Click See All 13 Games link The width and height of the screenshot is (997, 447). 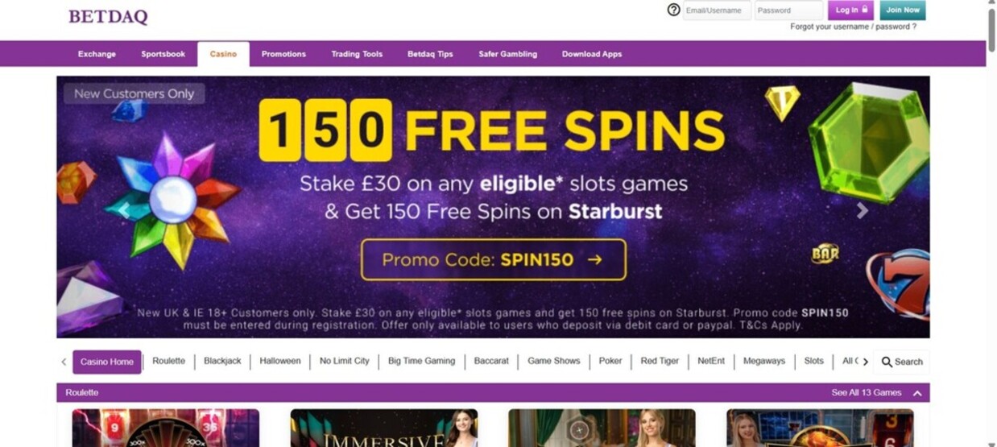(x=866, y=393)
